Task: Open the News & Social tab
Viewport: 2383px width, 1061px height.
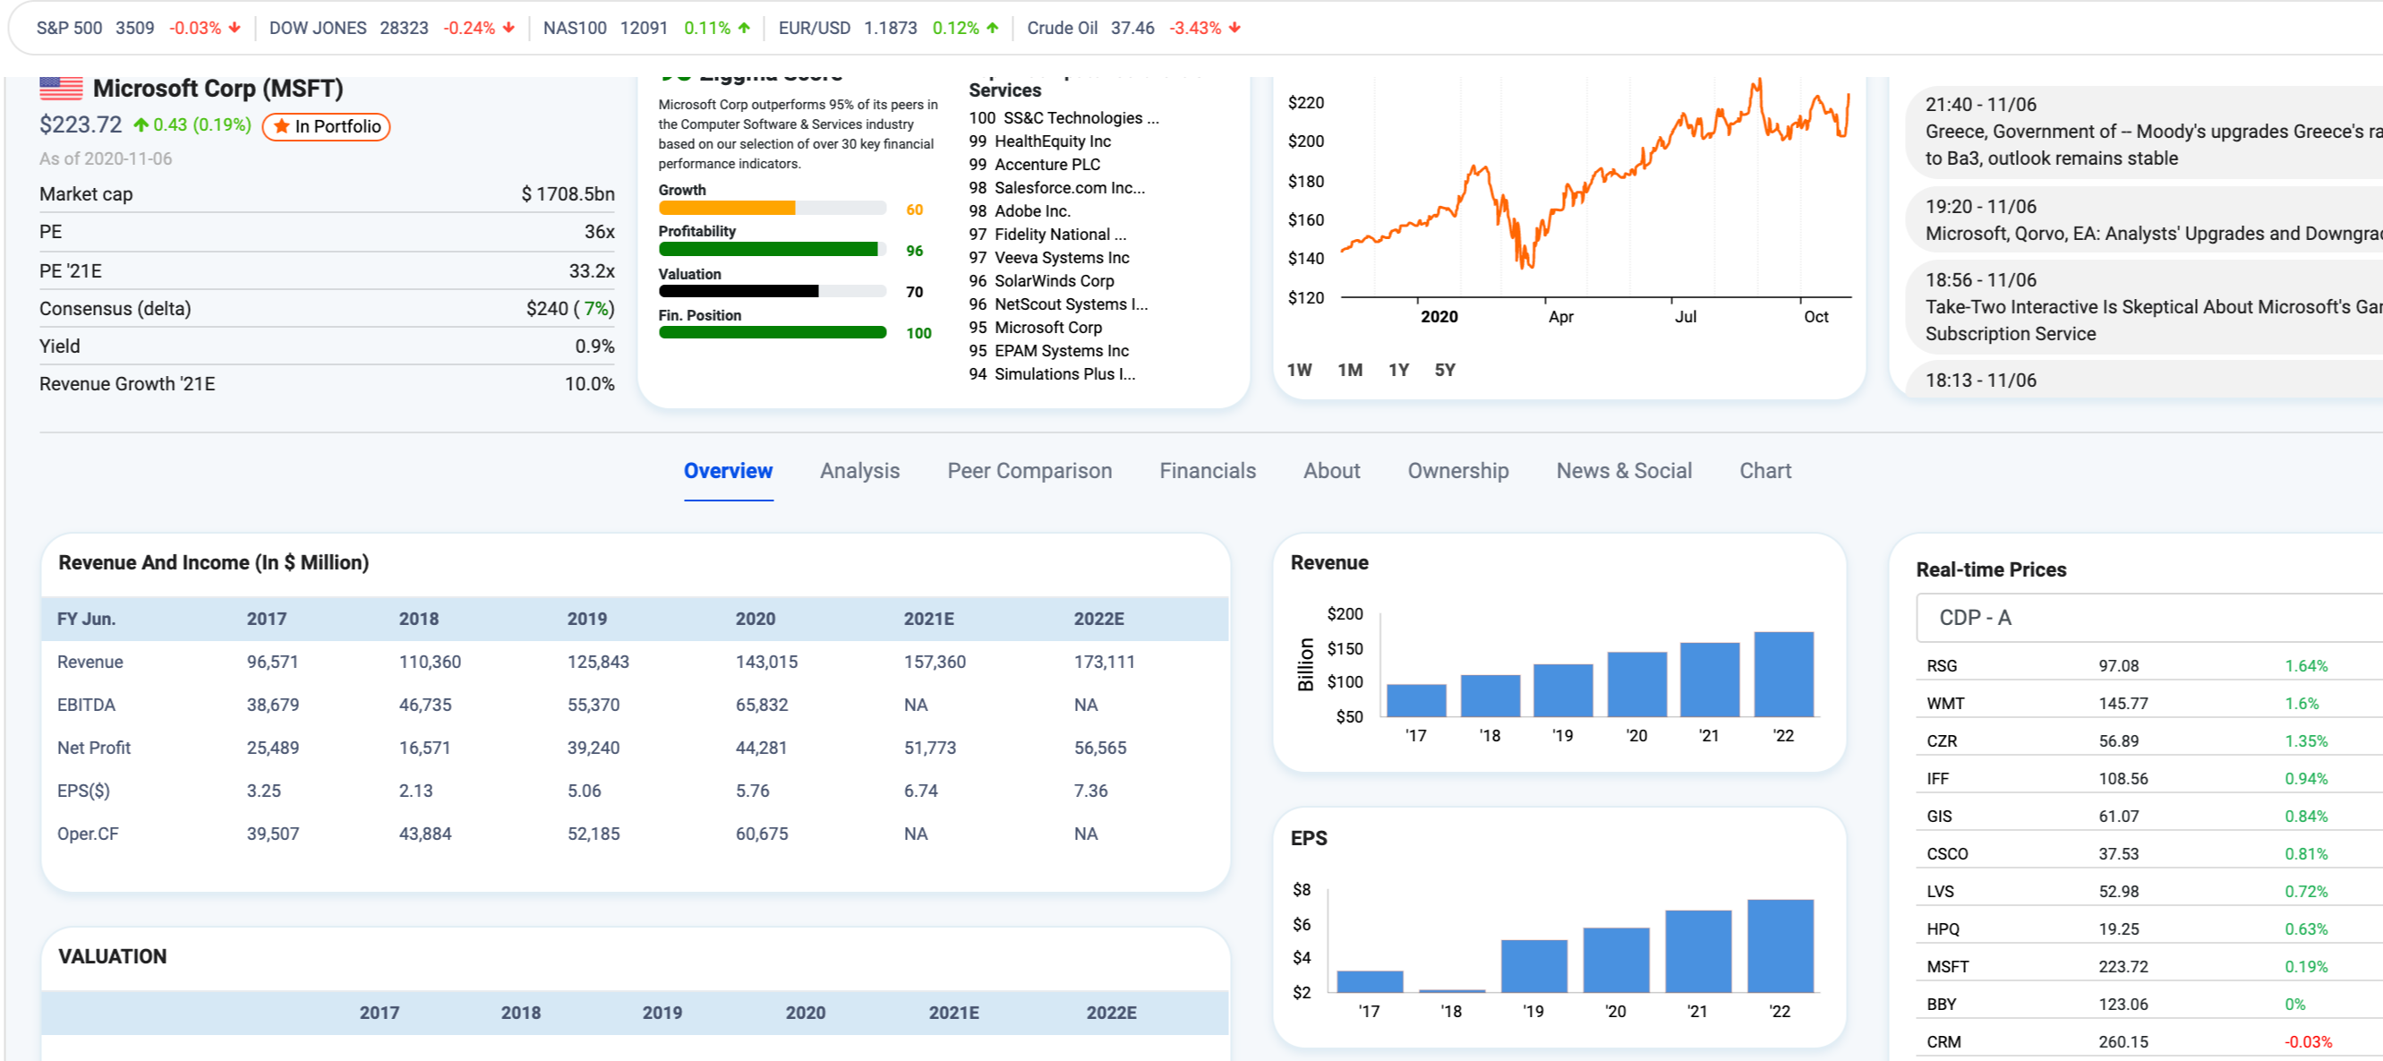Action: pos(1624,471)
